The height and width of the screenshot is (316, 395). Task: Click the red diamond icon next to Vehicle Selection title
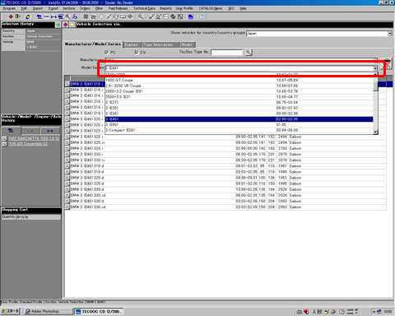[x=66, y=25]
